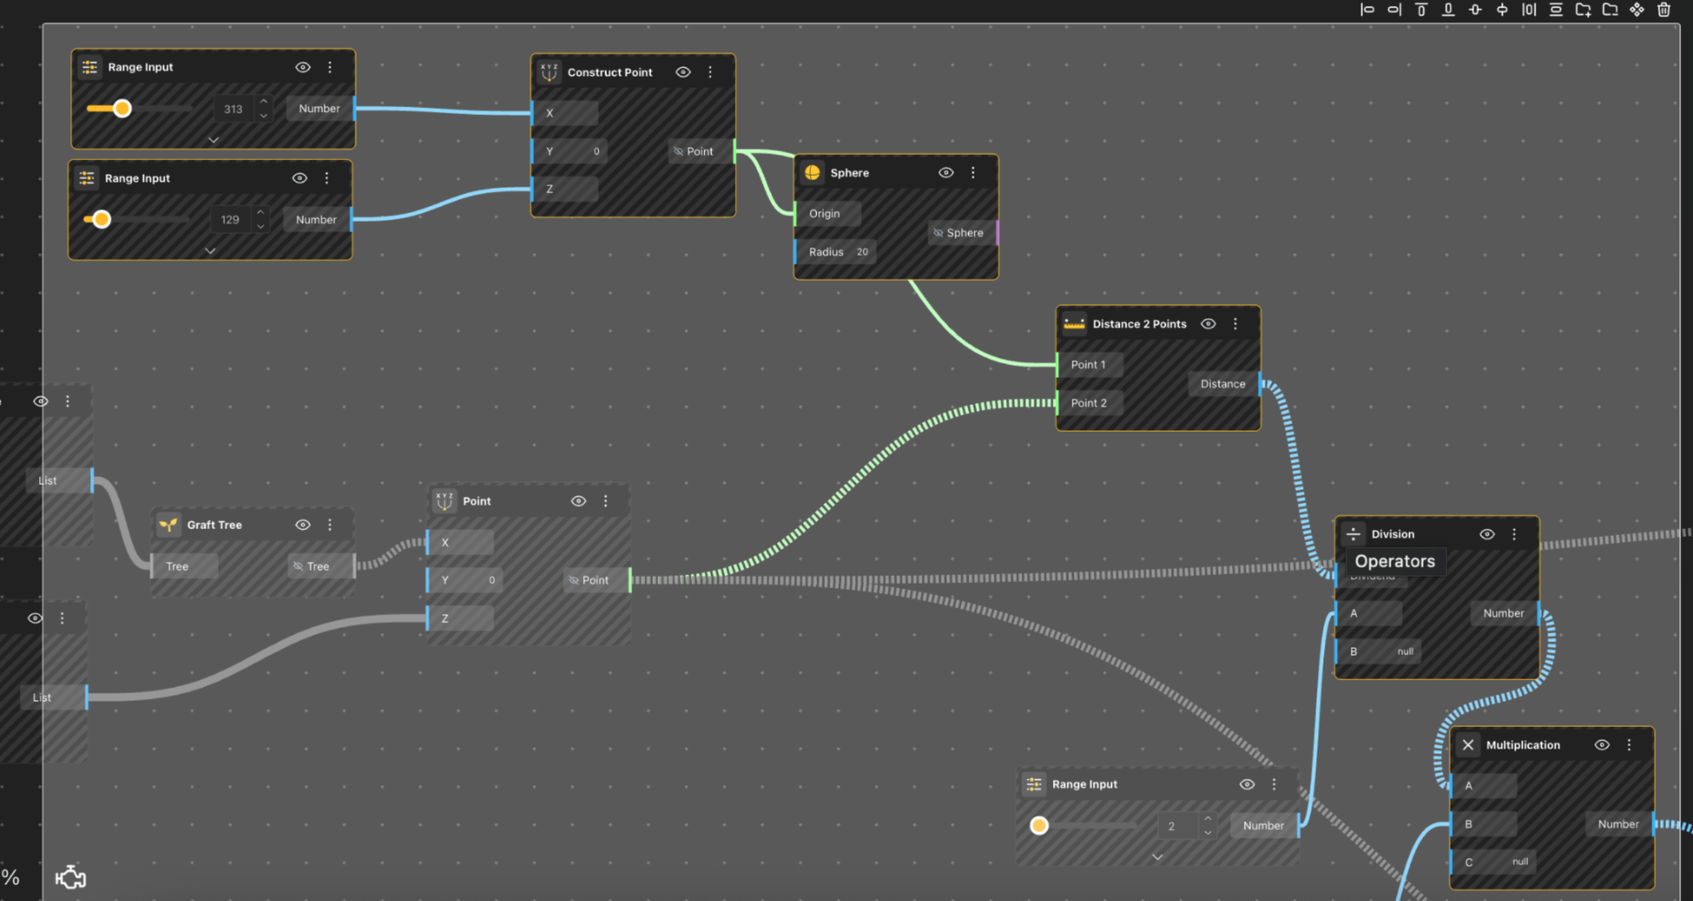Click slider icon of Range Input 129
This screenshot has height=901, width=1693.
(x=87, y=178)
